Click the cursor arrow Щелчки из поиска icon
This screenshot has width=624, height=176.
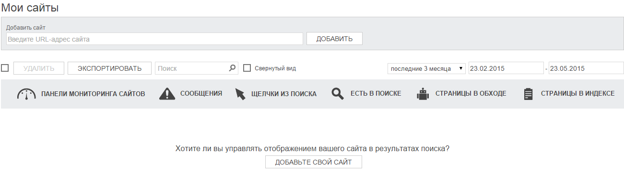(x=240, y=94)
